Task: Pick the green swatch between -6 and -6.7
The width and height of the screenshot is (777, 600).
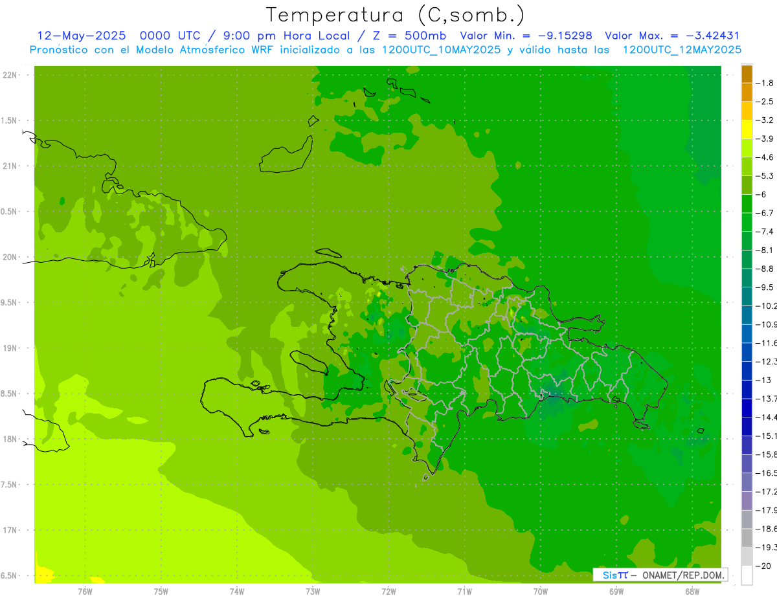Action: point(747,204)
